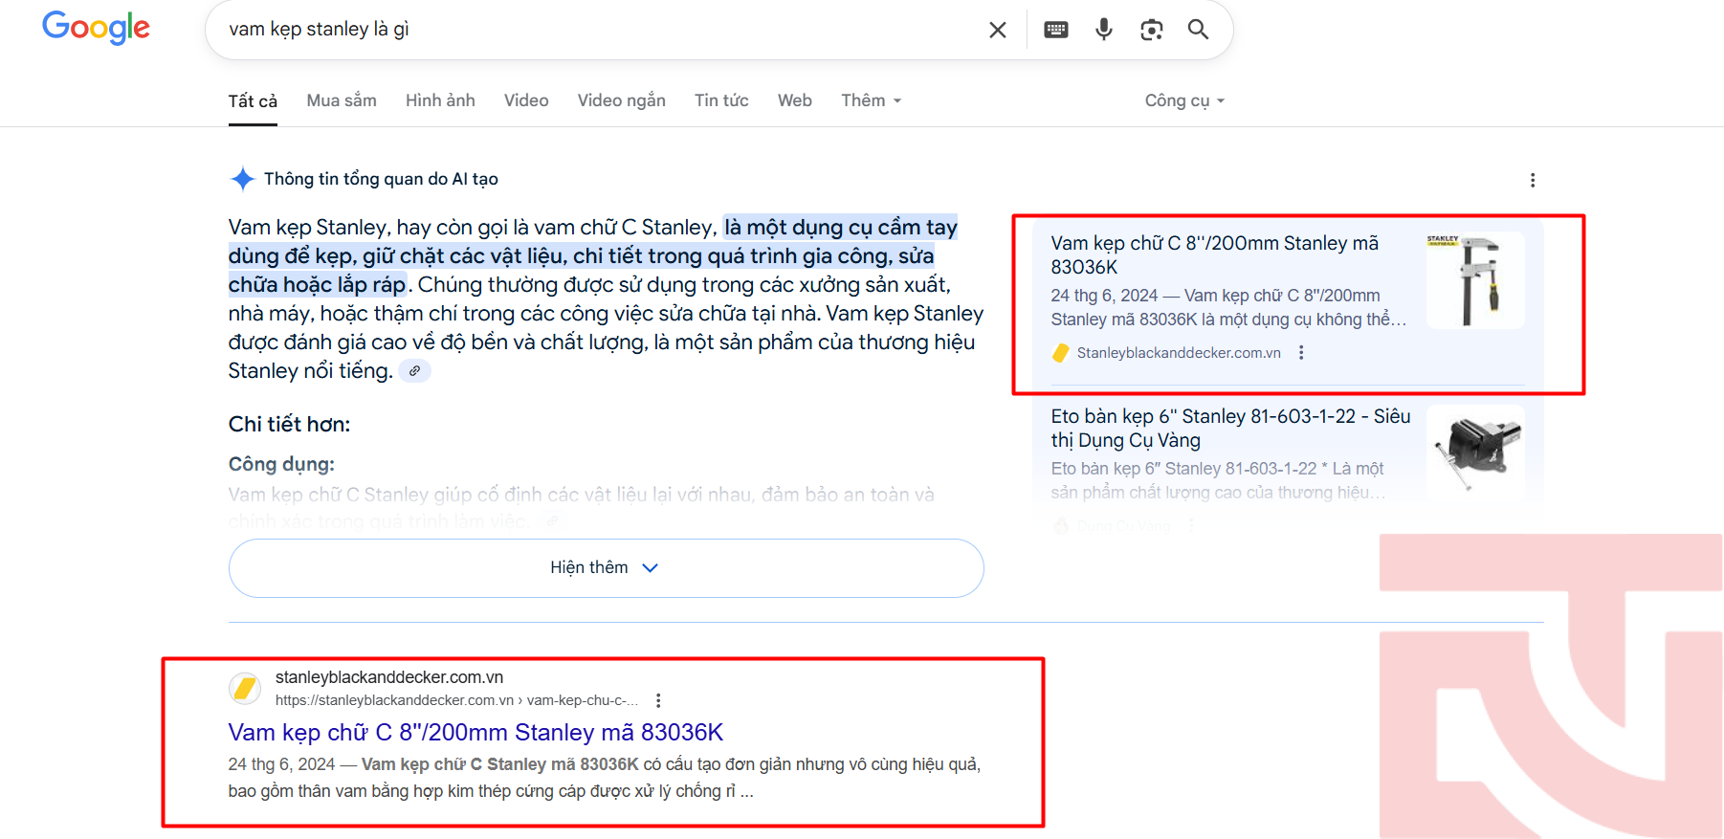Screen dimensions: 1724x839
Task: Open the Video ngắn tab
Action: [622, 100]
